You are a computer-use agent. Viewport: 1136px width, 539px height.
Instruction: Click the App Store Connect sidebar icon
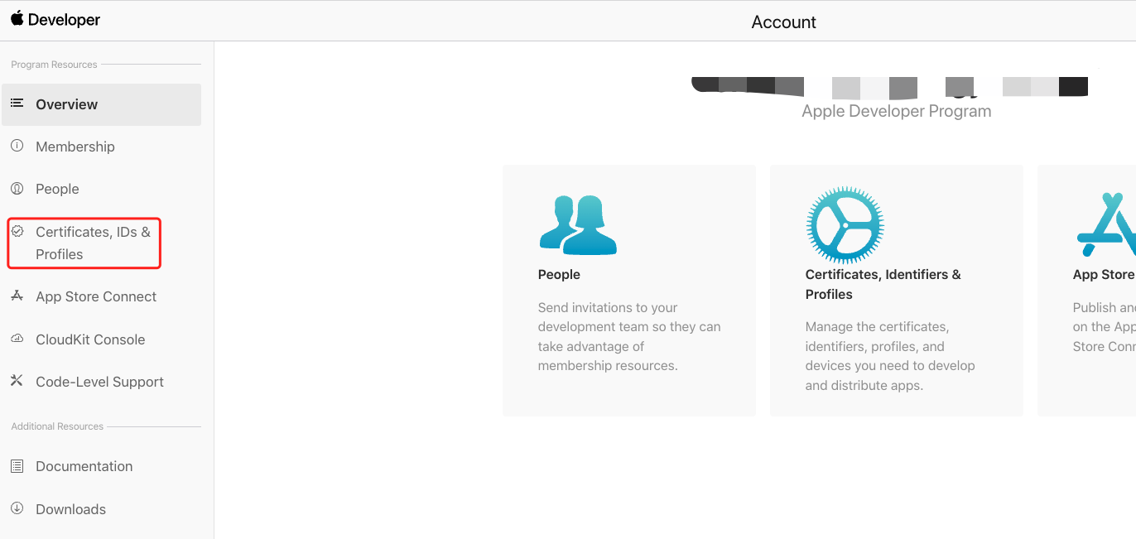coord(17,296)
